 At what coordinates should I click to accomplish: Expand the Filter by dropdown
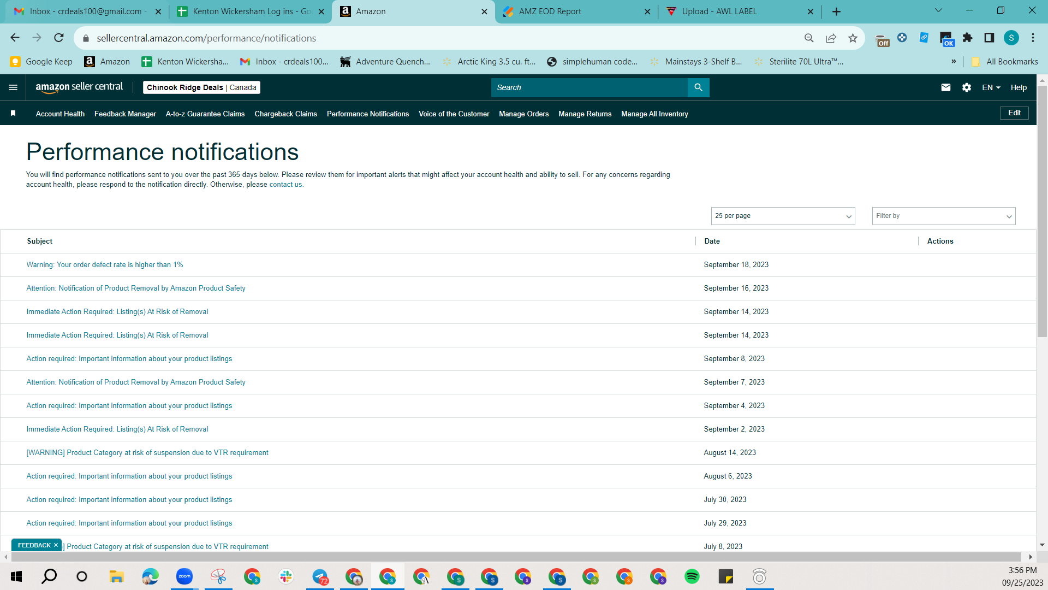944,216
